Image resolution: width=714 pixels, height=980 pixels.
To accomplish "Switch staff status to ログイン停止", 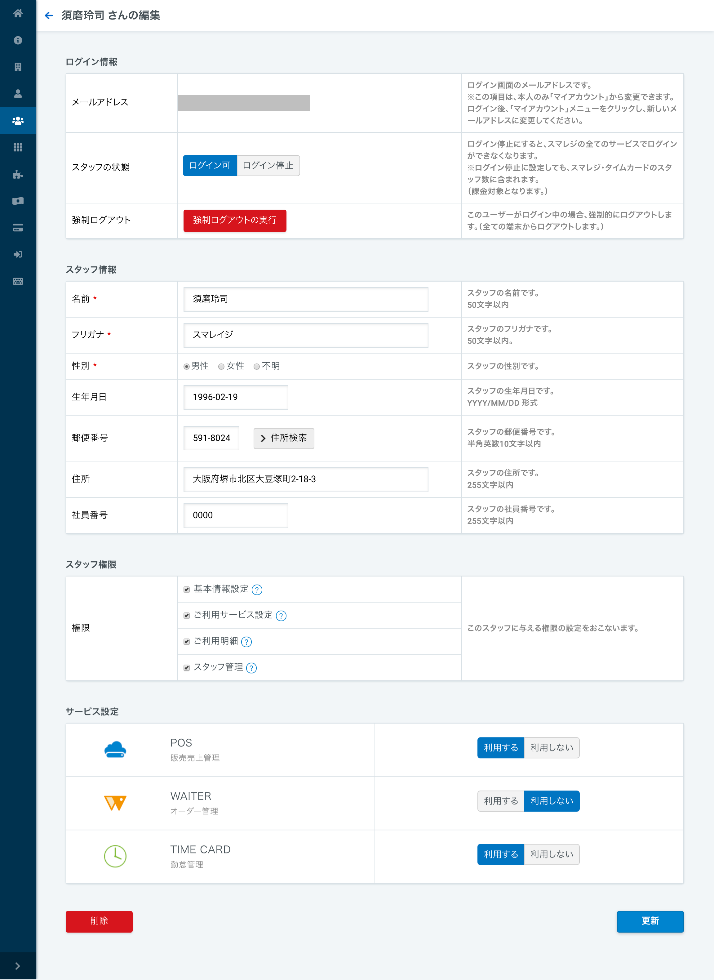I will click(x=268, y=166).
